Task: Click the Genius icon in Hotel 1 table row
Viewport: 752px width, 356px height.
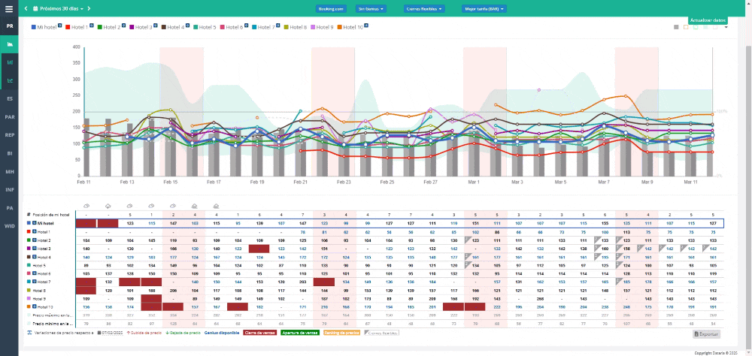Action: pos(34,231)
